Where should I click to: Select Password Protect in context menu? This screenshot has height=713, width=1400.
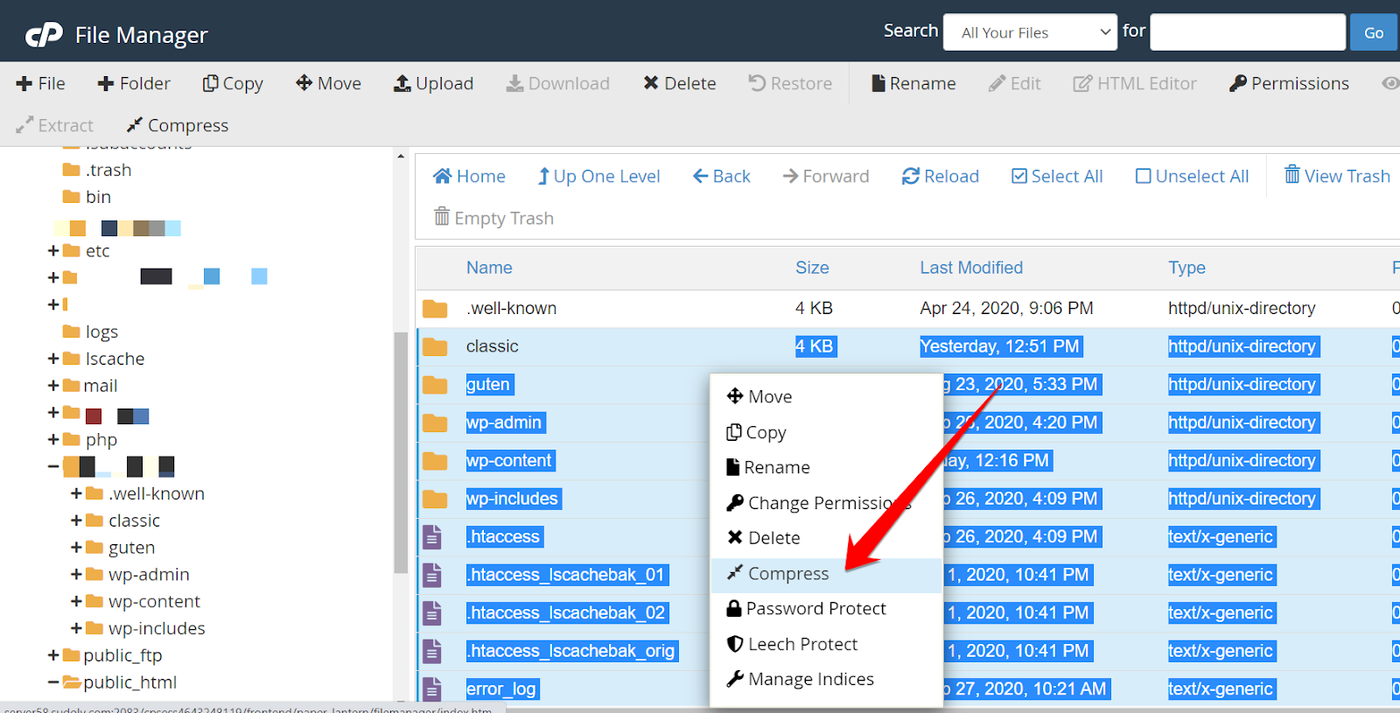point(815,609)
